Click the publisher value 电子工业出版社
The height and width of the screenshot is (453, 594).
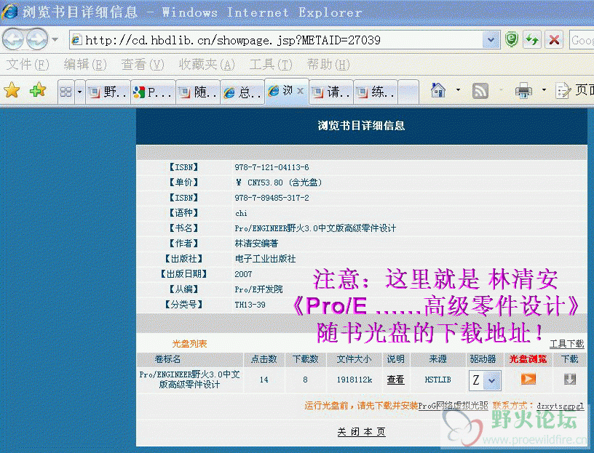[x=265, y=259]
